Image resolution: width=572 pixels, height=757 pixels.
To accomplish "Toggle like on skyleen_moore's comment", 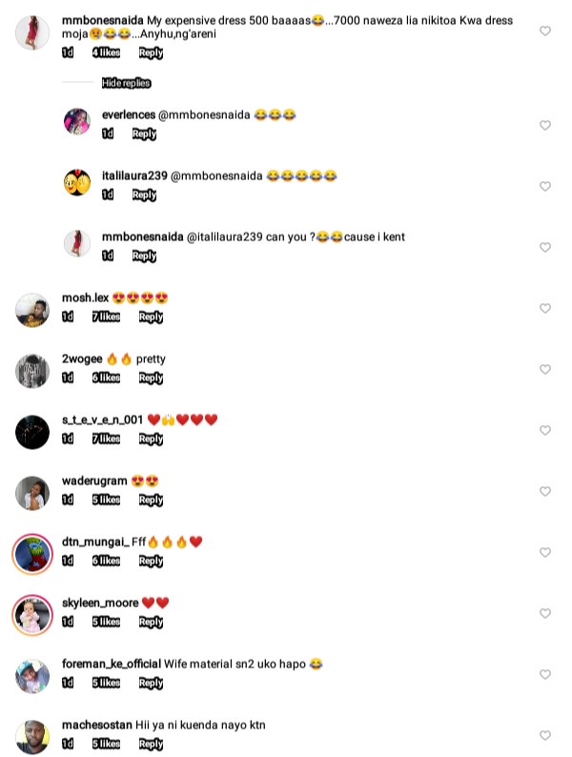I will [545, 614].
